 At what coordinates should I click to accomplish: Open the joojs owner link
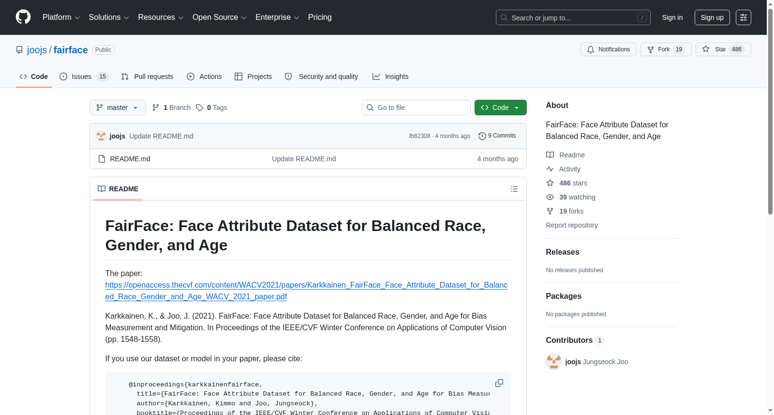[37, 50]
